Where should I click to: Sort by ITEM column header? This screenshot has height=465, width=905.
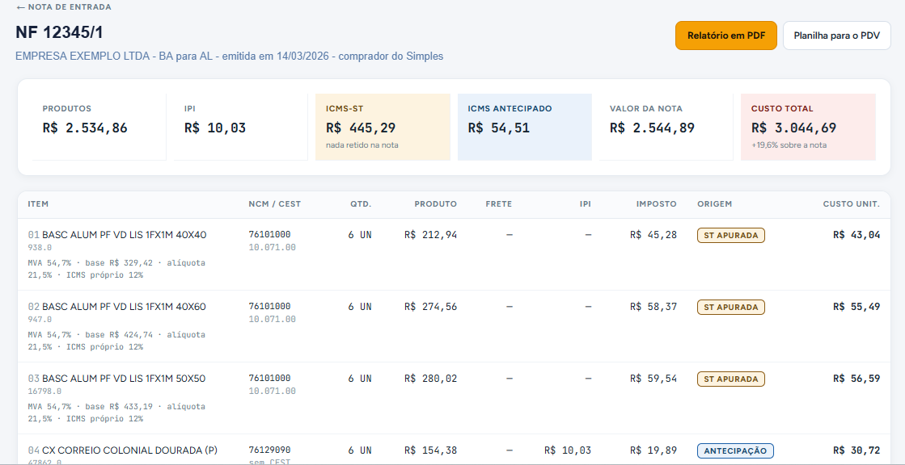click(x=38, y=204)
